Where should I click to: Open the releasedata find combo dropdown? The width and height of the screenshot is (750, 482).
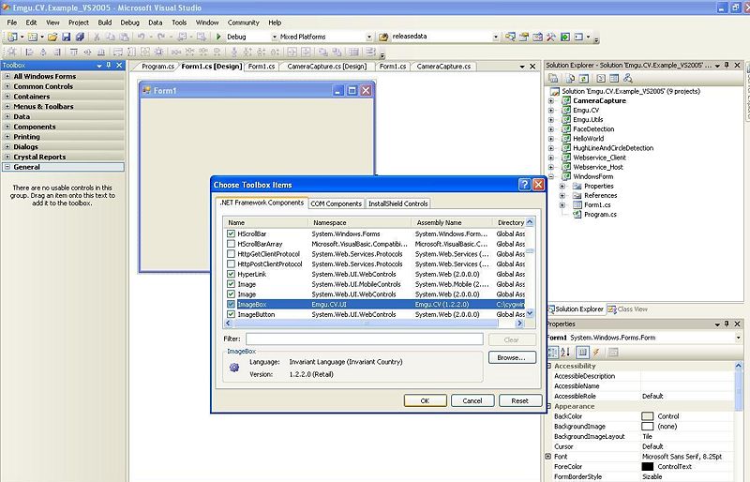point(496,37)
